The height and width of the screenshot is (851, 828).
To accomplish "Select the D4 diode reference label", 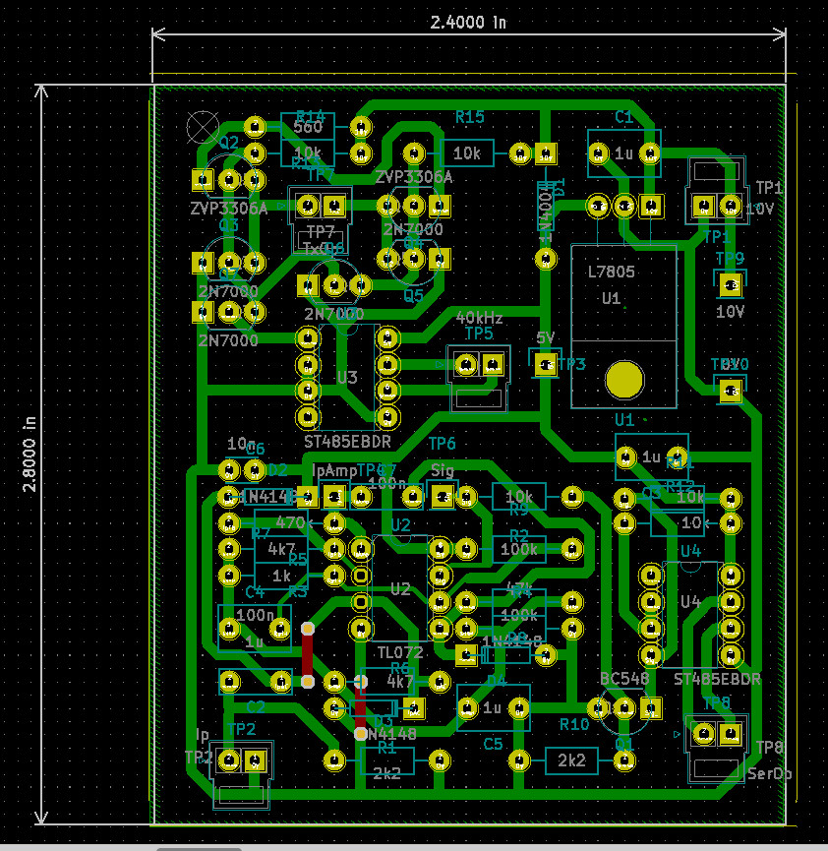I will pyautogui.click(x=496, y=681).
